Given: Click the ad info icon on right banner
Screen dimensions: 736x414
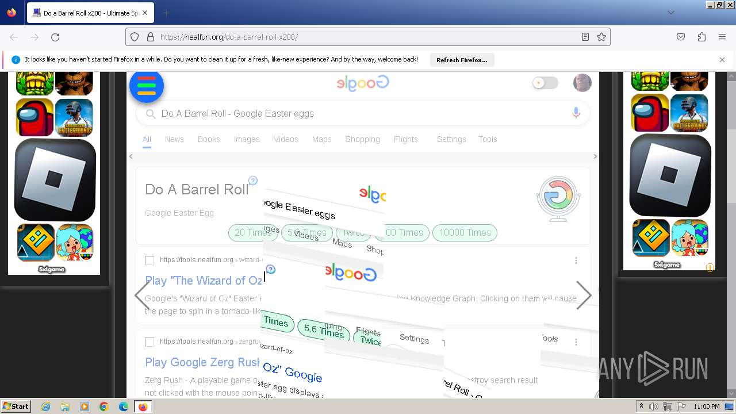Looking at the screenshot, I should coord(710,267).
